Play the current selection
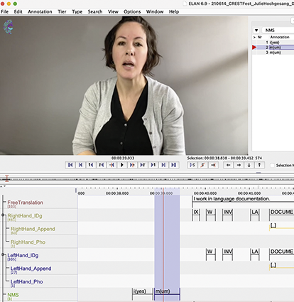The width and height of the screenshot is (294, 302). (x=192, y=165)
